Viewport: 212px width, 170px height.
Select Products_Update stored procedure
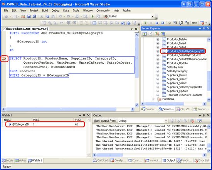(177, 63)
